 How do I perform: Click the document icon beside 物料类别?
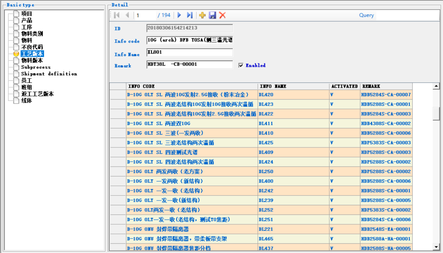point(16,34)
